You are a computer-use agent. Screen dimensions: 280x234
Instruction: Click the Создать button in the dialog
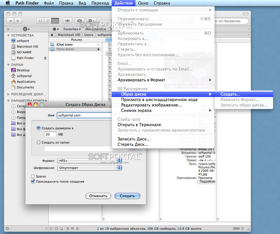[x=127, y=196]
